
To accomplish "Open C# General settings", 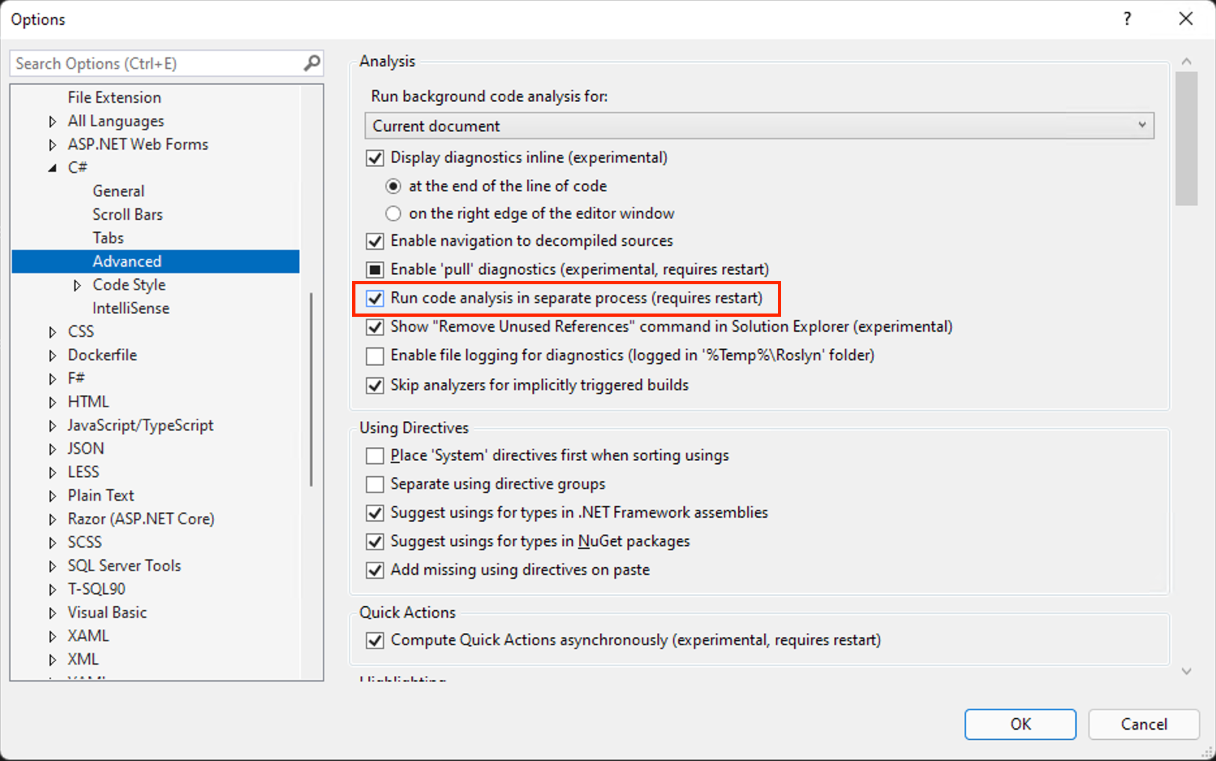I will (x=118, y=191).
